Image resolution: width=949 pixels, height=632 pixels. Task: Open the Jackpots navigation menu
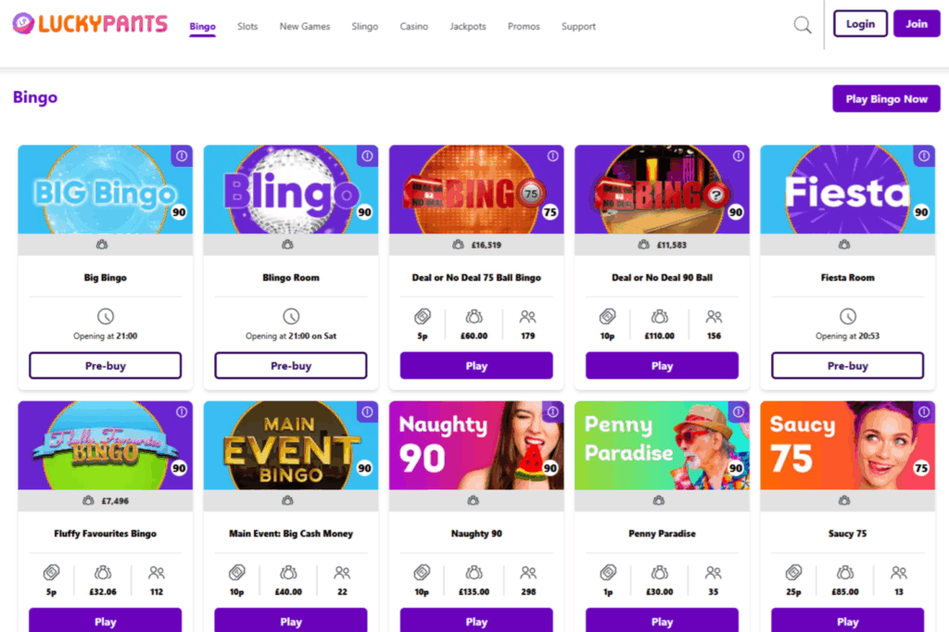468,26
